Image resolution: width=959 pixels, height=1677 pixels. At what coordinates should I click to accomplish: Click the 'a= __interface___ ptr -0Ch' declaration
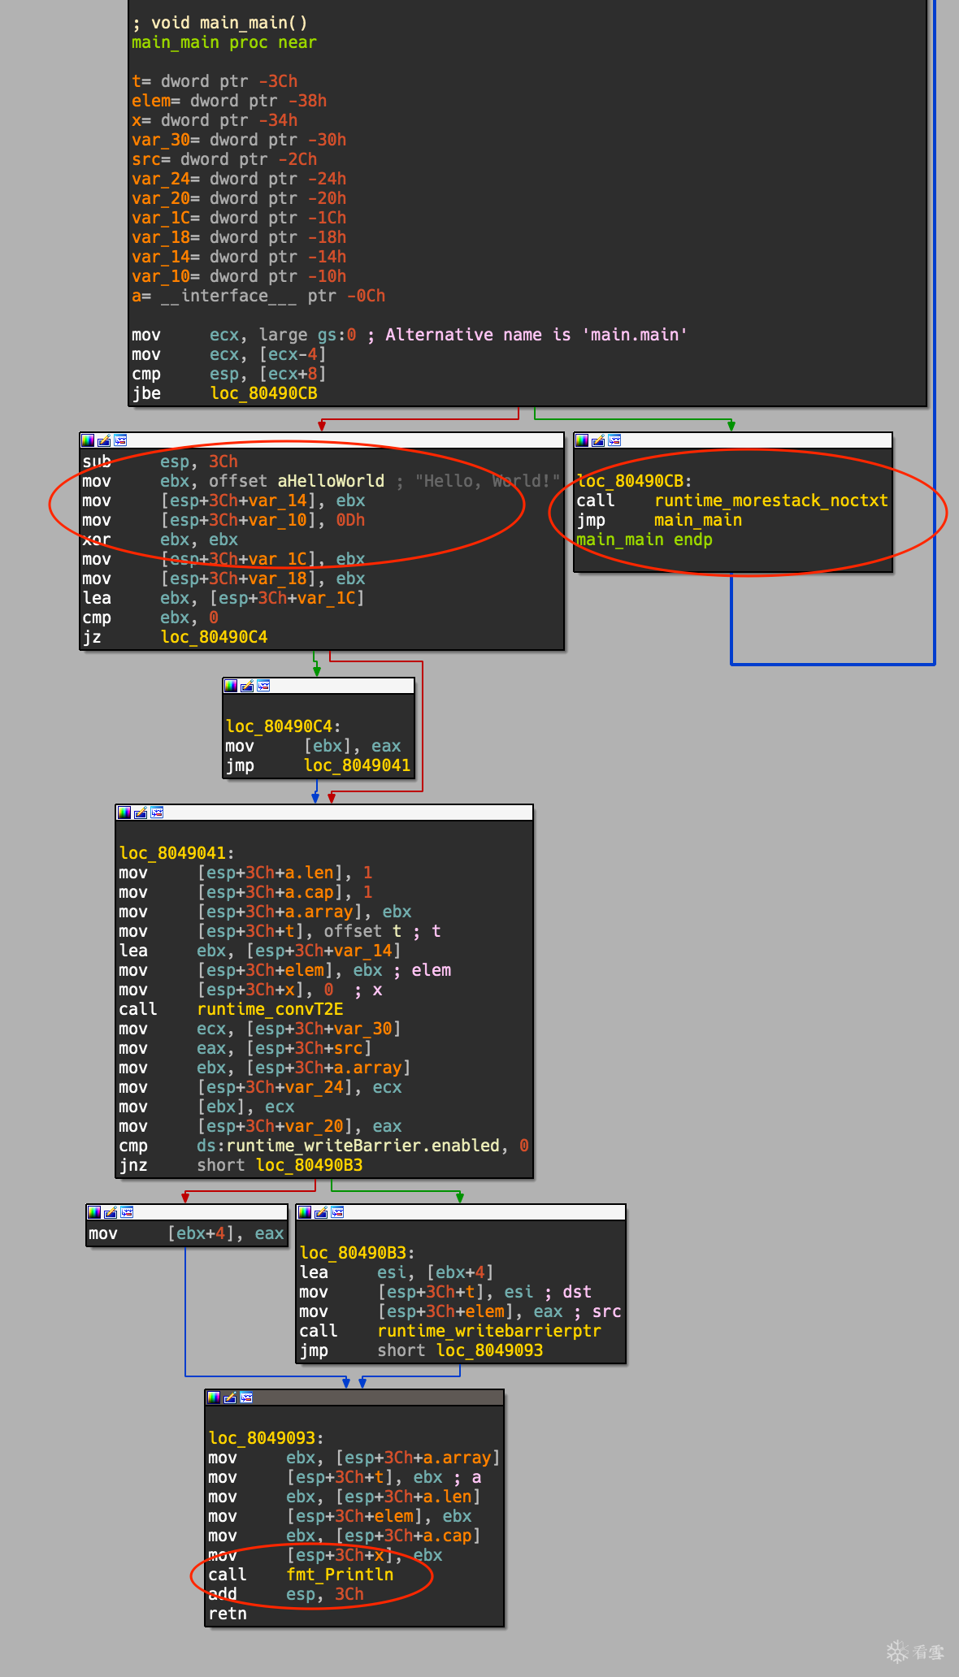pyautogui.click(x=258, y=296)
